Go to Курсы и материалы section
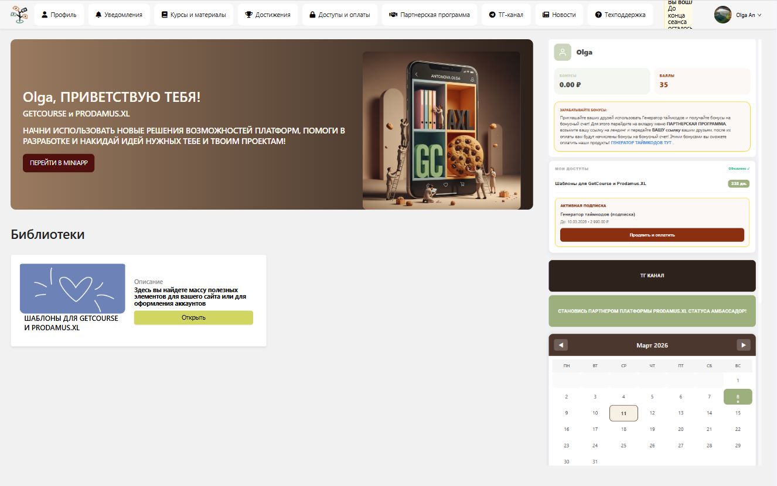This screenshot has height=486, width=777. [193, 15]
